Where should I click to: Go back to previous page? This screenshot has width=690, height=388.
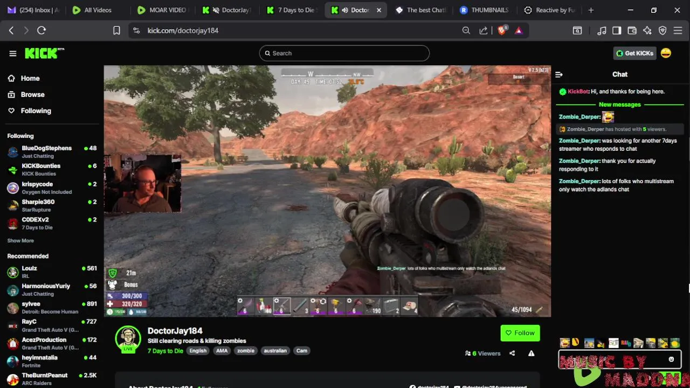click(11, 31)
